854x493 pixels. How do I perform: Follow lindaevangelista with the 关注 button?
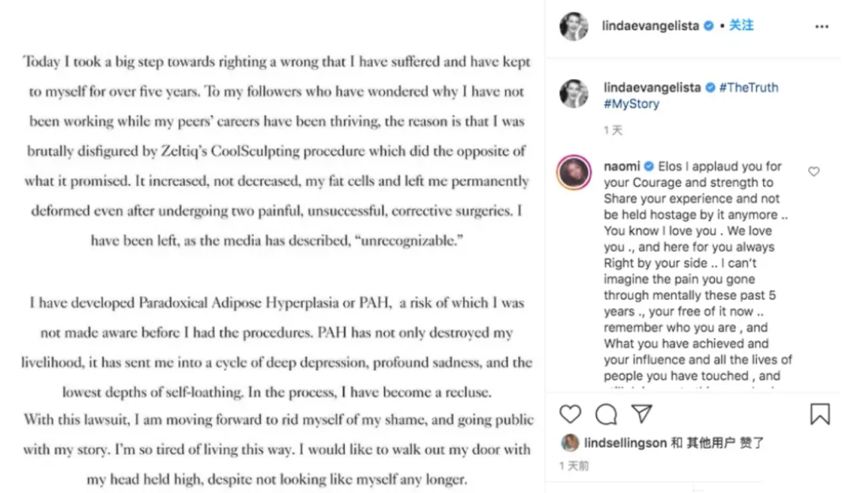pyautogui.click(x=741, y=25)
